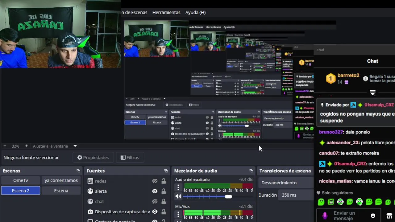Hide the alerta source with eye toggle
The height and width of the screenshot is (222, 395).
click(155, 191)
